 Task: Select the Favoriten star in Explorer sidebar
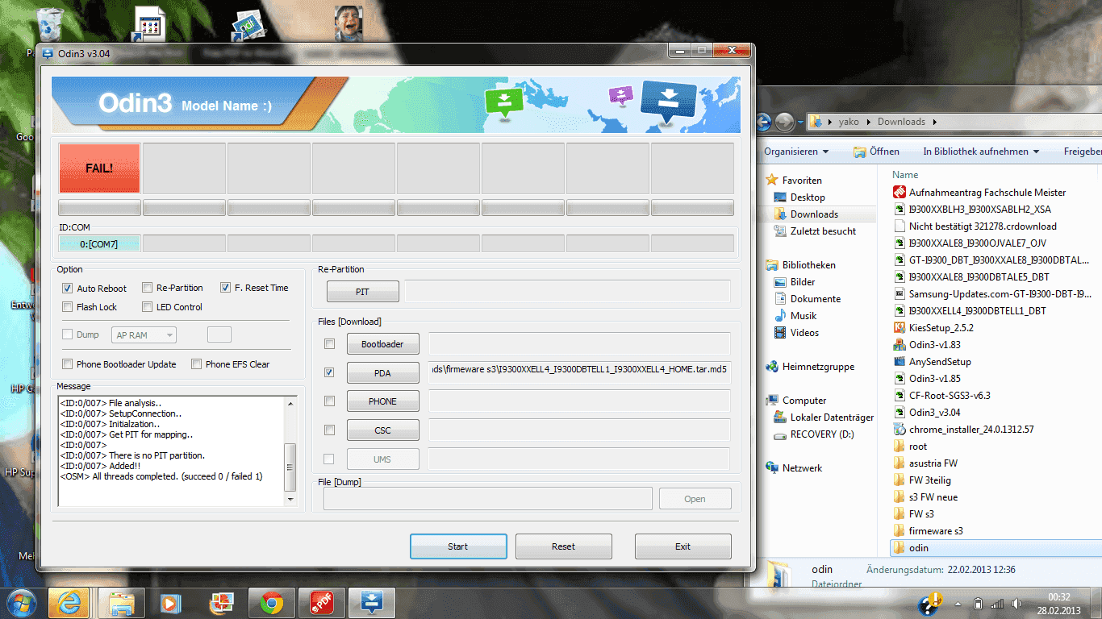pos(772,181)
